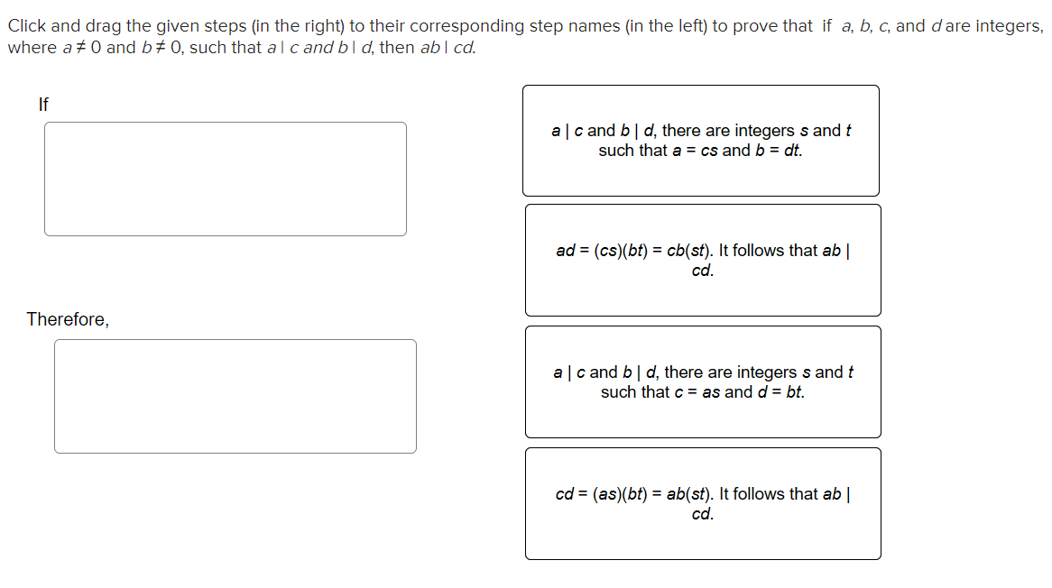The height and width of the screenshot is (588, 1052).
Task: Click the second drop target region on the left
Action: [236, 396]
